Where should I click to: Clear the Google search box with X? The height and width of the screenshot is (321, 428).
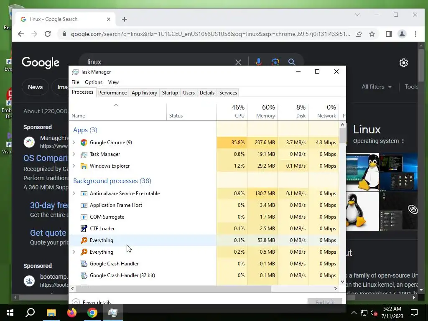[238, 62]
